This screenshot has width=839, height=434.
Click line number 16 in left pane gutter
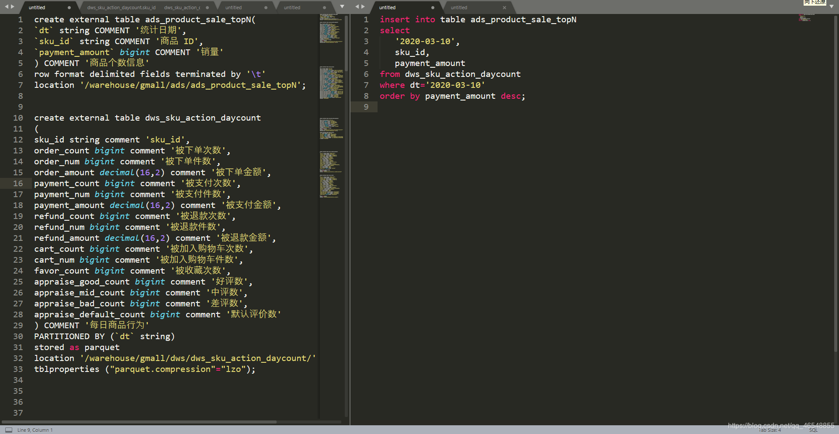click(18, 184)
